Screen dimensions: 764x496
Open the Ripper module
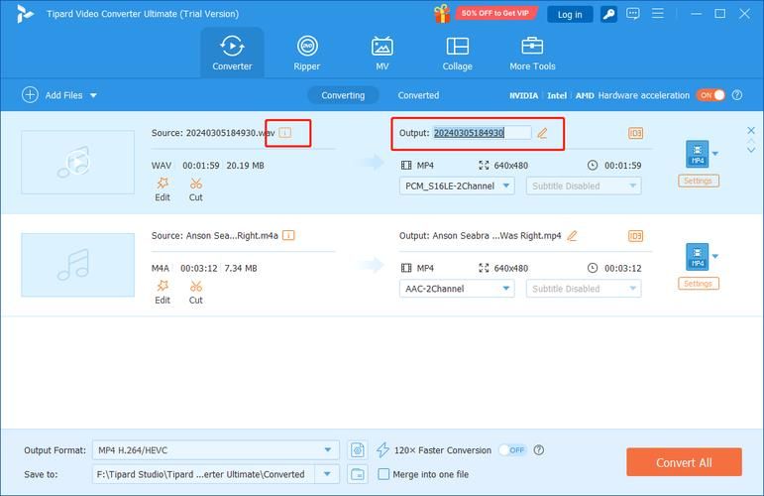(x=306, y=54)
